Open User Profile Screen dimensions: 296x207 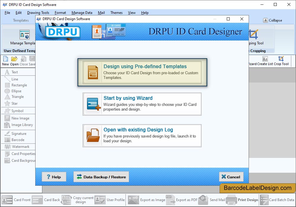click(110, 200)
